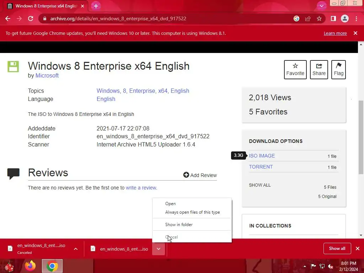Reload the archive.org page
The height and width of the screenshot is (273, 364).
pyautogui.click(x=31, y=18)
